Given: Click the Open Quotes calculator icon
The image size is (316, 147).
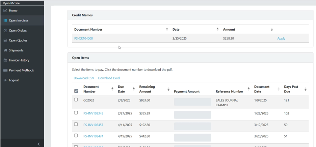Looking at the screenshot, I should pos(5,40).
